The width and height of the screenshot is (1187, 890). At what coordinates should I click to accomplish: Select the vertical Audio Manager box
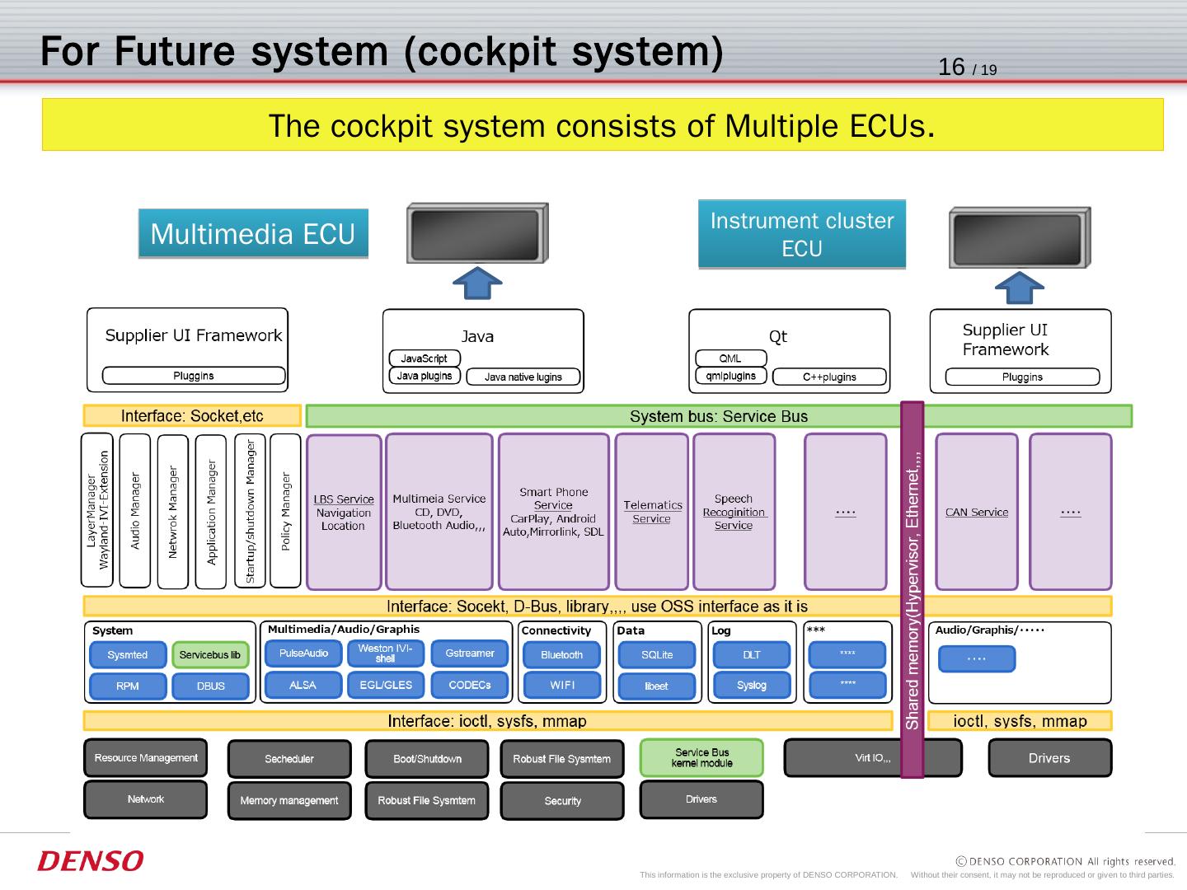[x=135, y=511]
